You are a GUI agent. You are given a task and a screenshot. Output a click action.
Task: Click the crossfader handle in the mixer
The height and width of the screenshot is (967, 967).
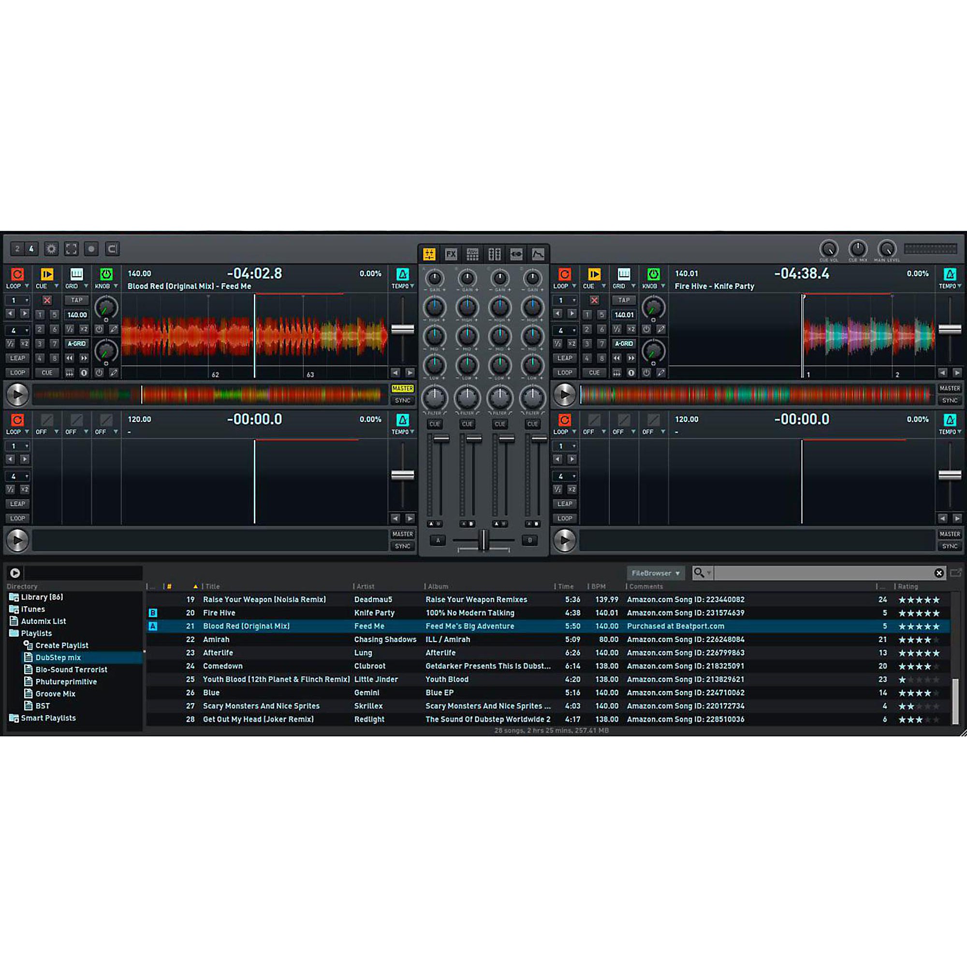point(483,540)
